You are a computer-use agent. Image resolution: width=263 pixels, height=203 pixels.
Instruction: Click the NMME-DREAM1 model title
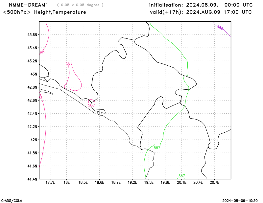pos(28,5)
